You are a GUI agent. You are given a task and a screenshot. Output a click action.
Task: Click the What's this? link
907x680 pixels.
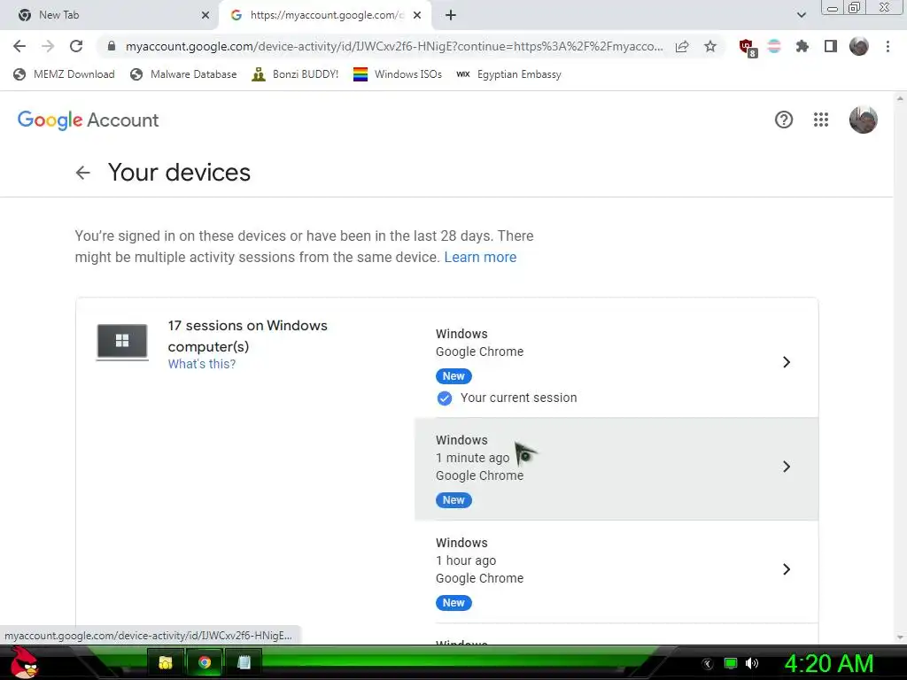pyautogui.click(x=202, y=364)
